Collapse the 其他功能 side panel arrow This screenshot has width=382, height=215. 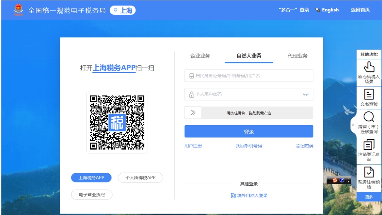353,125
